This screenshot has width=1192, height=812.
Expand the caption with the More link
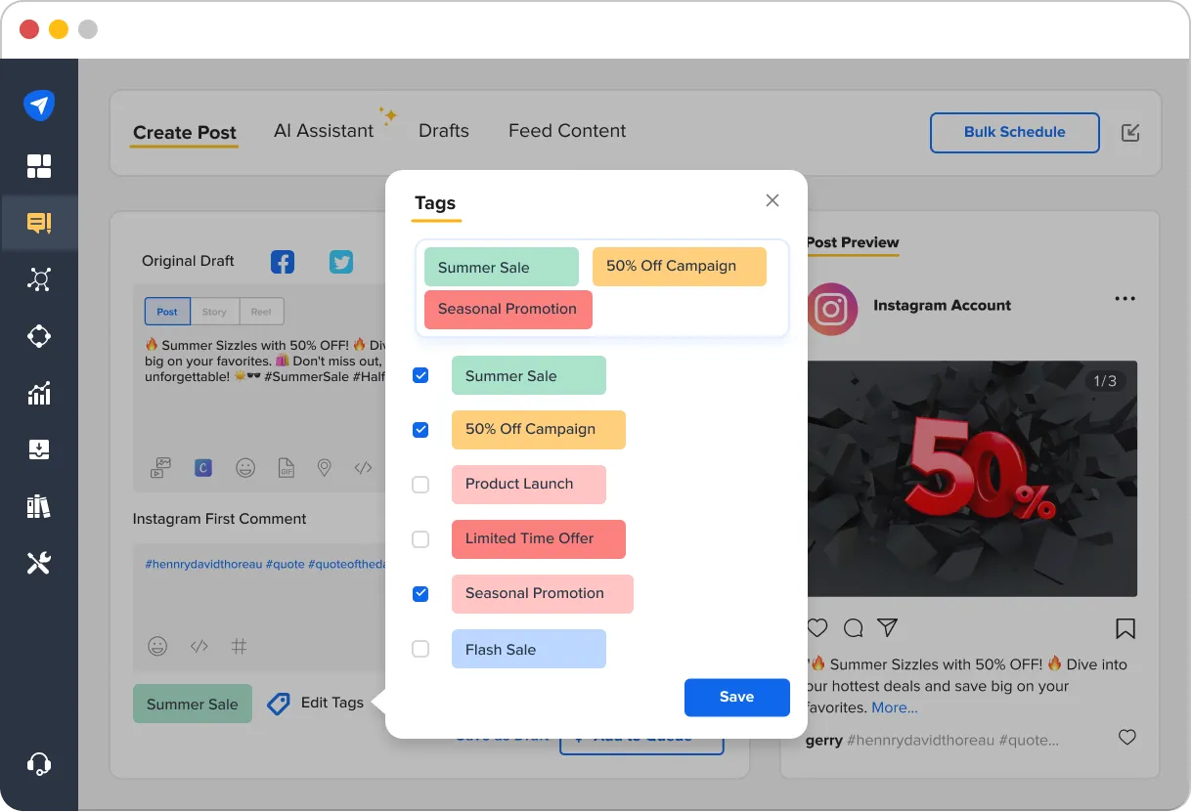(x=894, y=707)
